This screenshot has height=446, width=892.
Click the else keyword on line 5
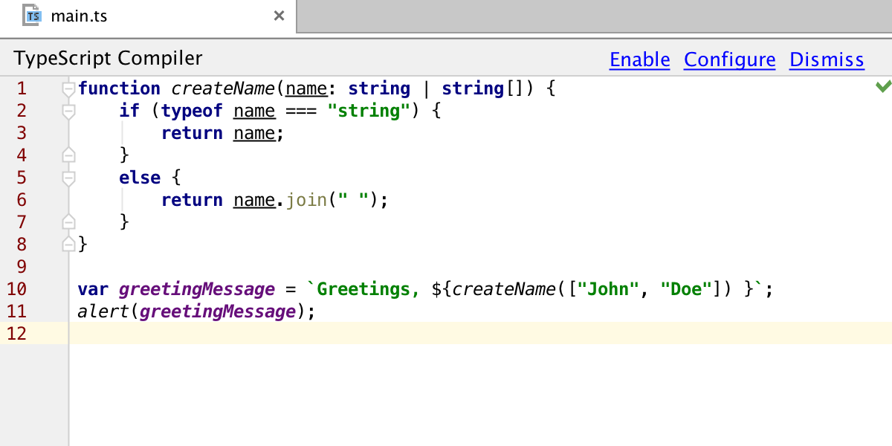[x=140, y=178]
